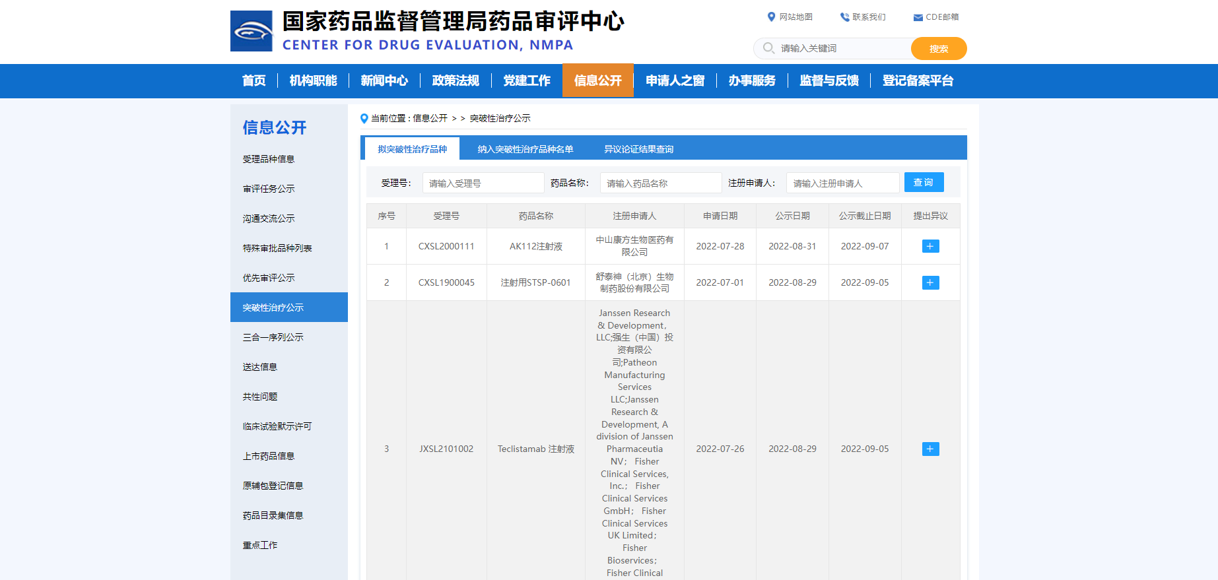Click the CXSL1900045 acceptance number cell
Screen dimensions: 1218x580
(x=446, y=282)
